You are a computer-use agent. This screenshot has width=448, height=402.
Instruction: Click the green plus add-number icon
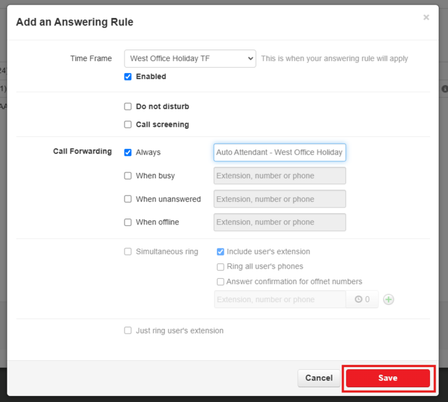click(x=388, y=299)
